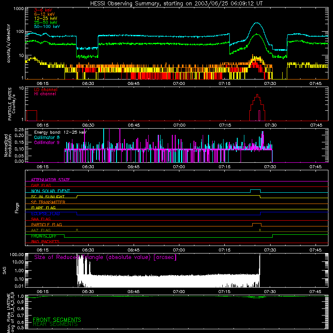Click the PARTICLE FLAG label
This screenshot has width=333, height=333.
click(x=47, y=224)
